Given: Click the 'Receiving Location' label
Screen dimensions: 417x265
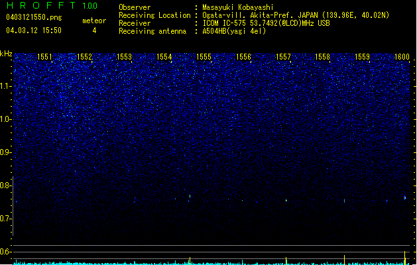Looking at the screenshot, I should point(154,15).
